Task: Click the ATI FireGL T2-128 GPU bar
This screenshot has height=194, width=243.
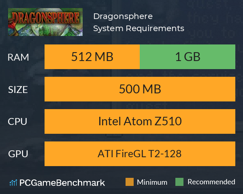Action: [140, 154]
